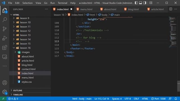Collapse the HTML root folder

pyautogui.click(x=11, y=15)
